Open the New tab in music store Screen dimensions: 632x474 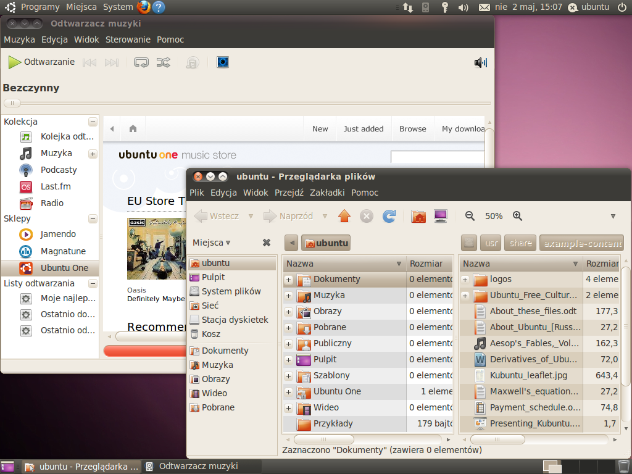pos(320,129)
